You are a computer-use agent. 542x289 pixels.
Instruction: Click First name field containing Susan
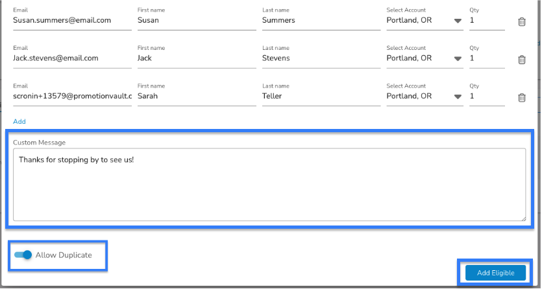(197, 20)
